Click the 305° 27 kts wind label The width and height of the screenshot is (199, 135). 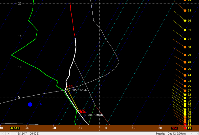pos(80,90)
